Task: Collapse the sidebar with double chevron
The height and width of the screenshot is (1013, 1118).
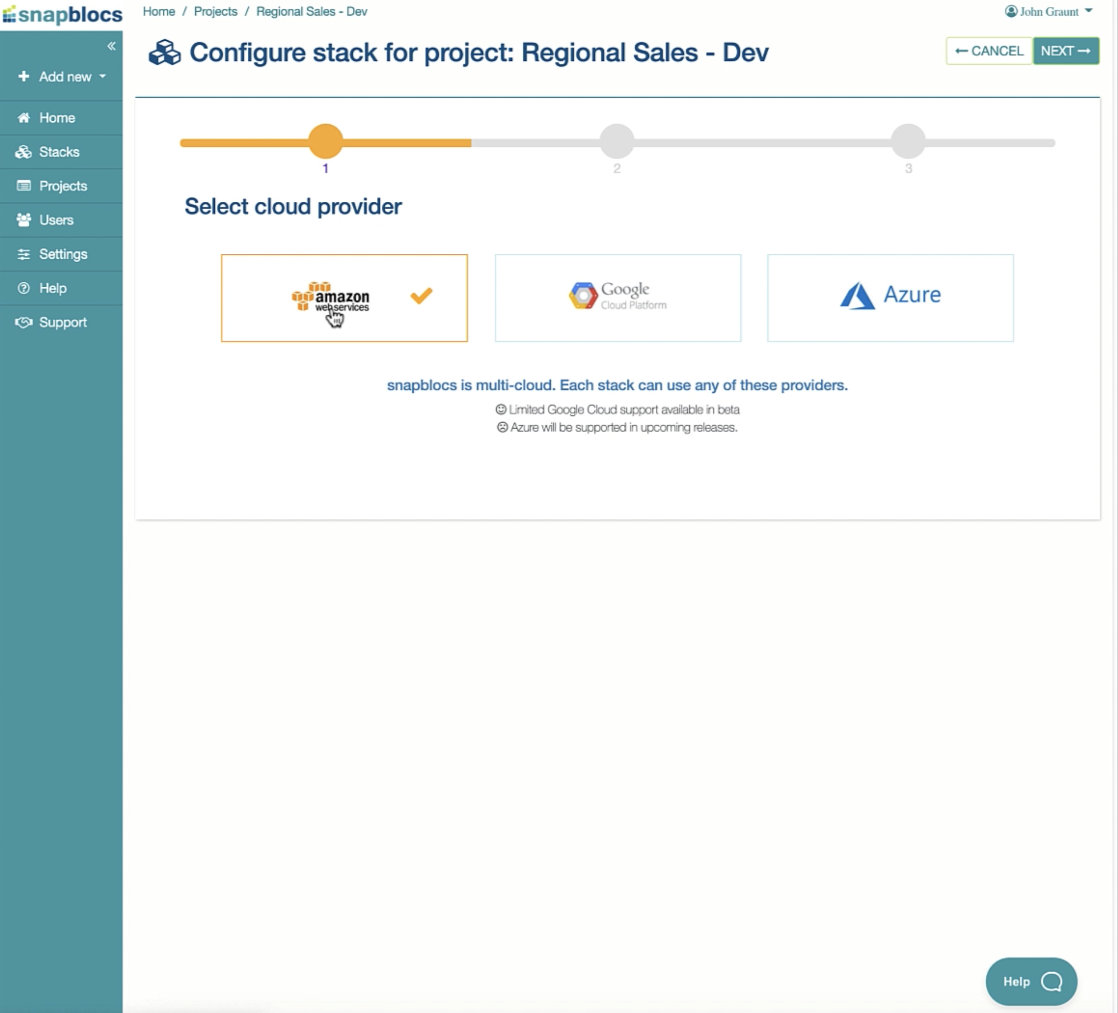Action: coord(111,46)
